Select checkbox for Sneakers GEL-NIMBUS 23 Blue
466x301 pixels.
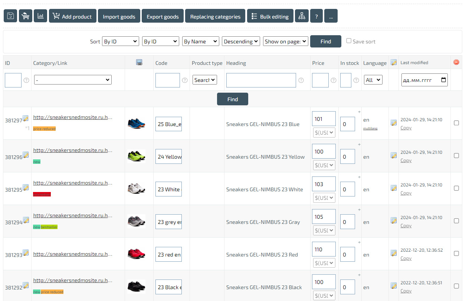[456, 123]
